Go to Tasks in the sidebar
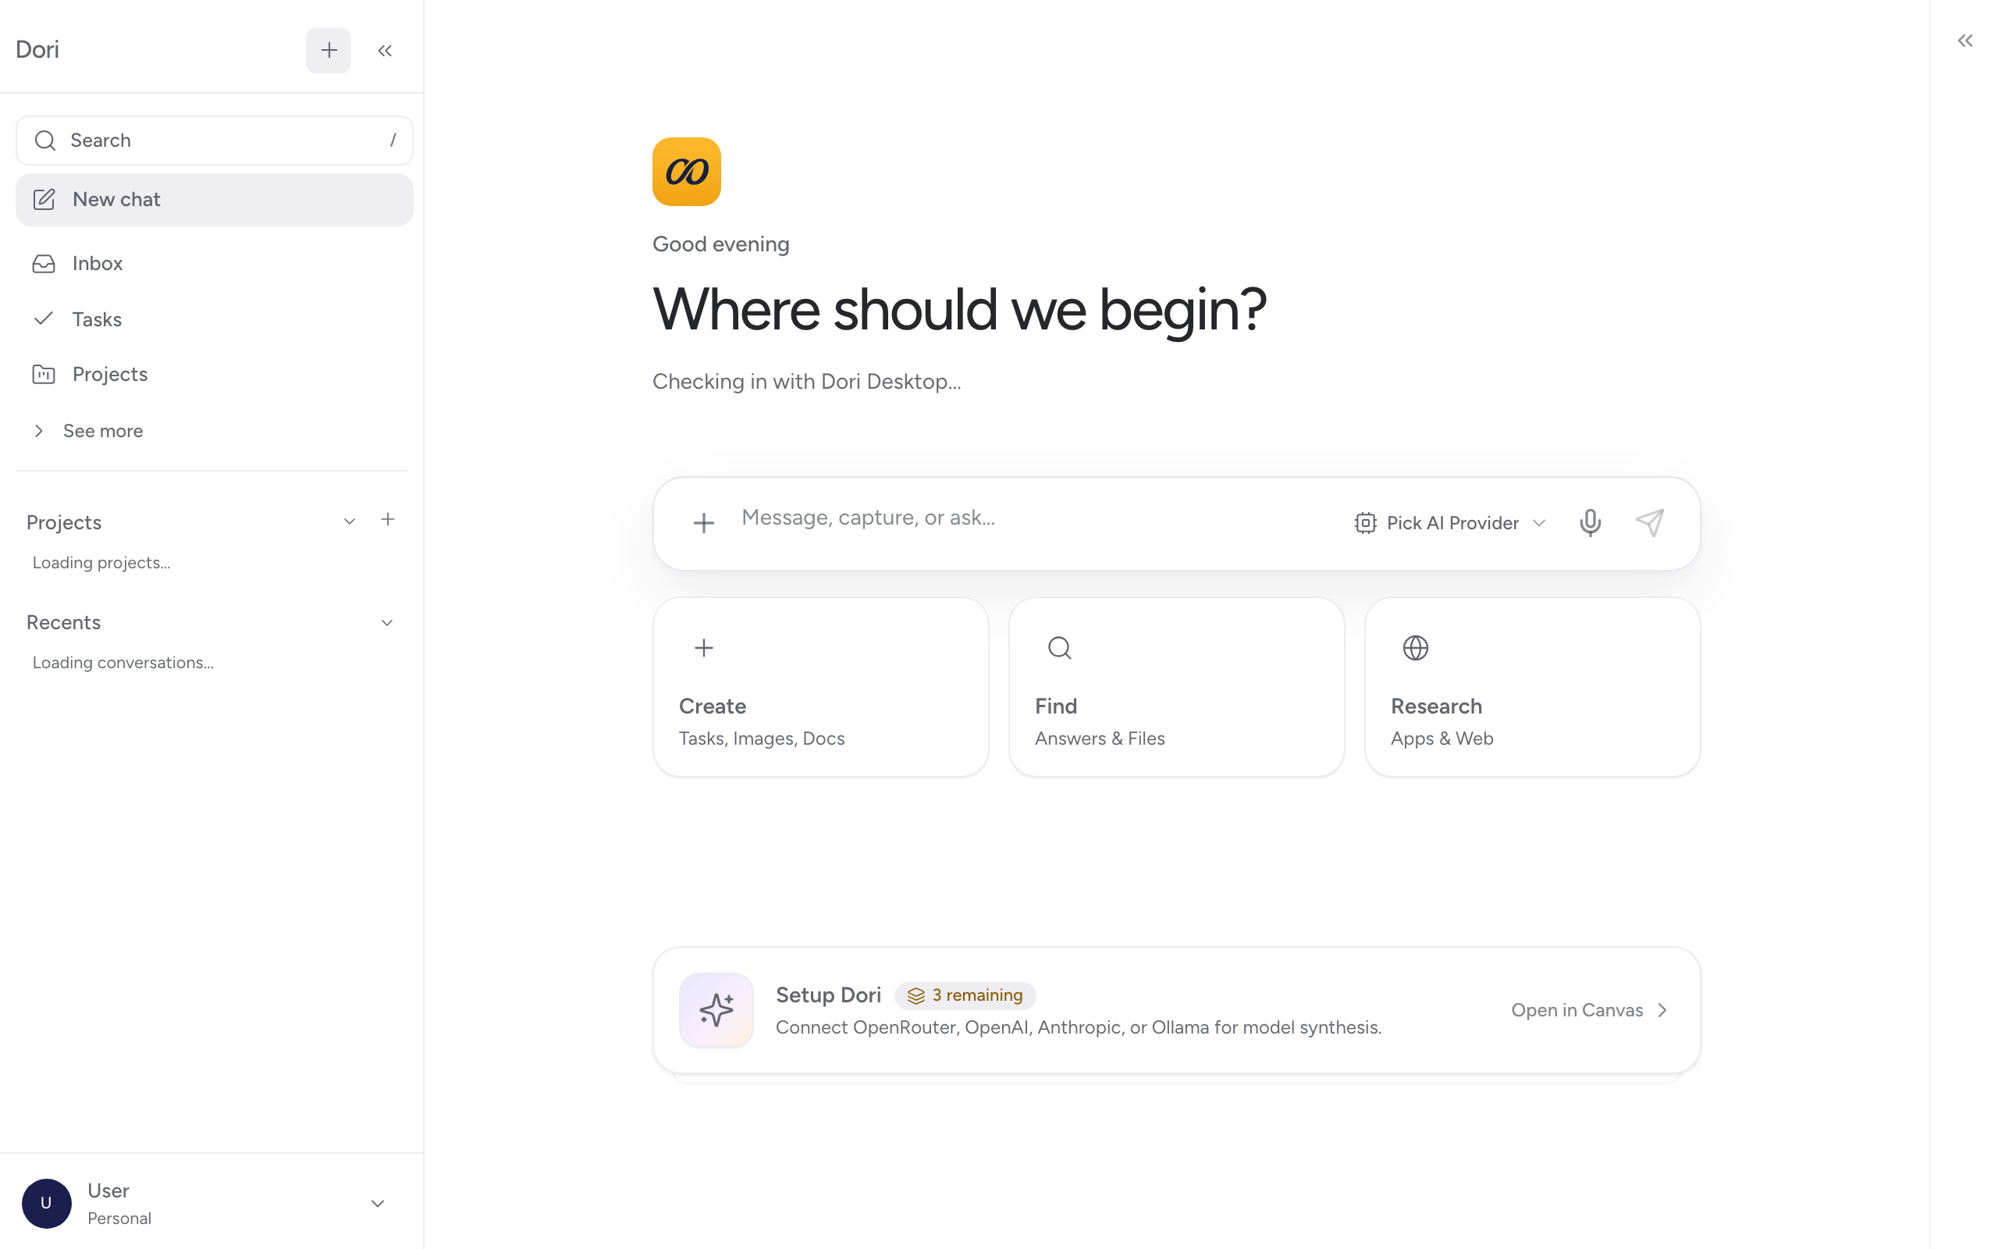Viewport: 1998px width, 1249px height. [215, 318]
